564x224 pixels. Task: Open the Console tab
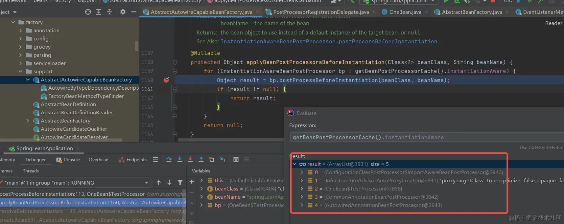tap(68, 160)
